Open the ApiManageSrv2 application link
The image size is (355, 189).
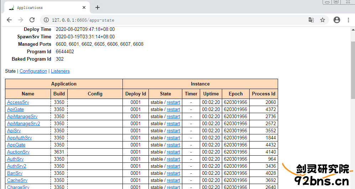24,124
